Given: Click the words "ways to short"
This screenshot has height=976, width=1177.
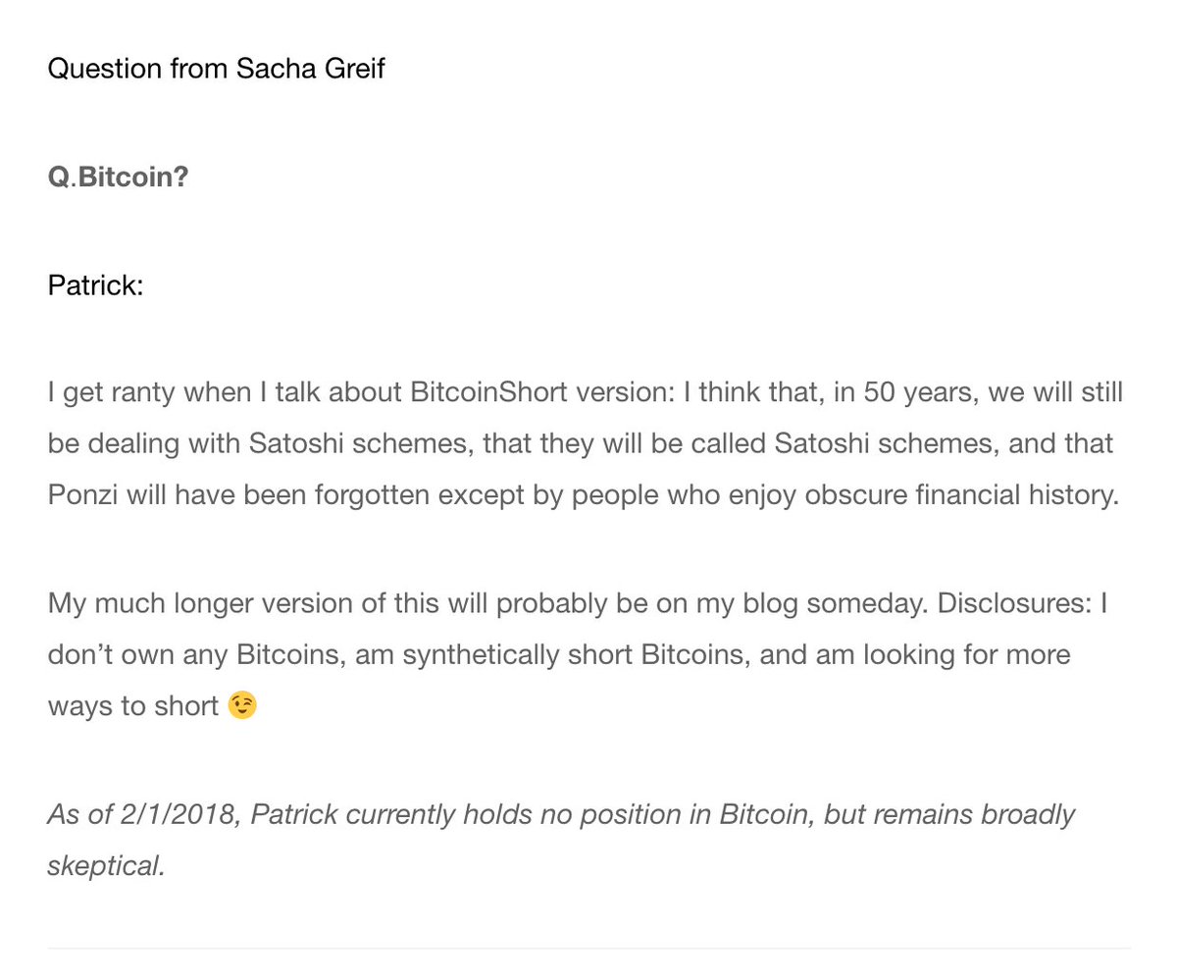Looking at the screenshot, I should pos(132,706).
